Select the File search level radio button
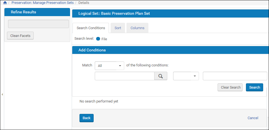 click(98, 39)
